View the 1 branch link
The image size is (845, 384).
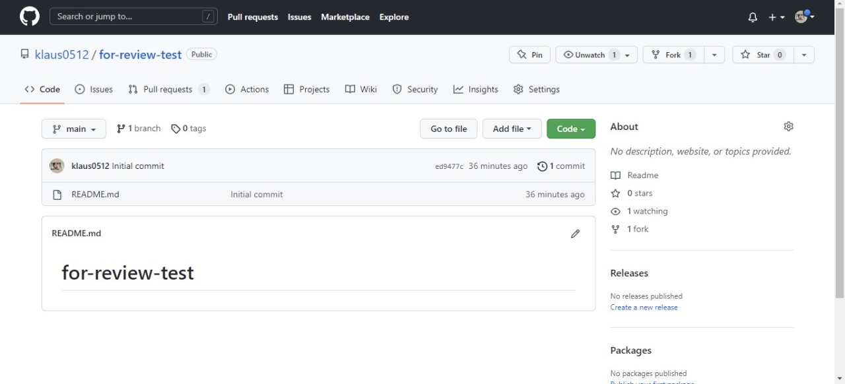point(139,129)
